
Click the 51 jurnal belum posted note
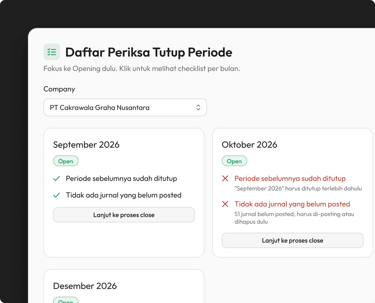[294, 218]
